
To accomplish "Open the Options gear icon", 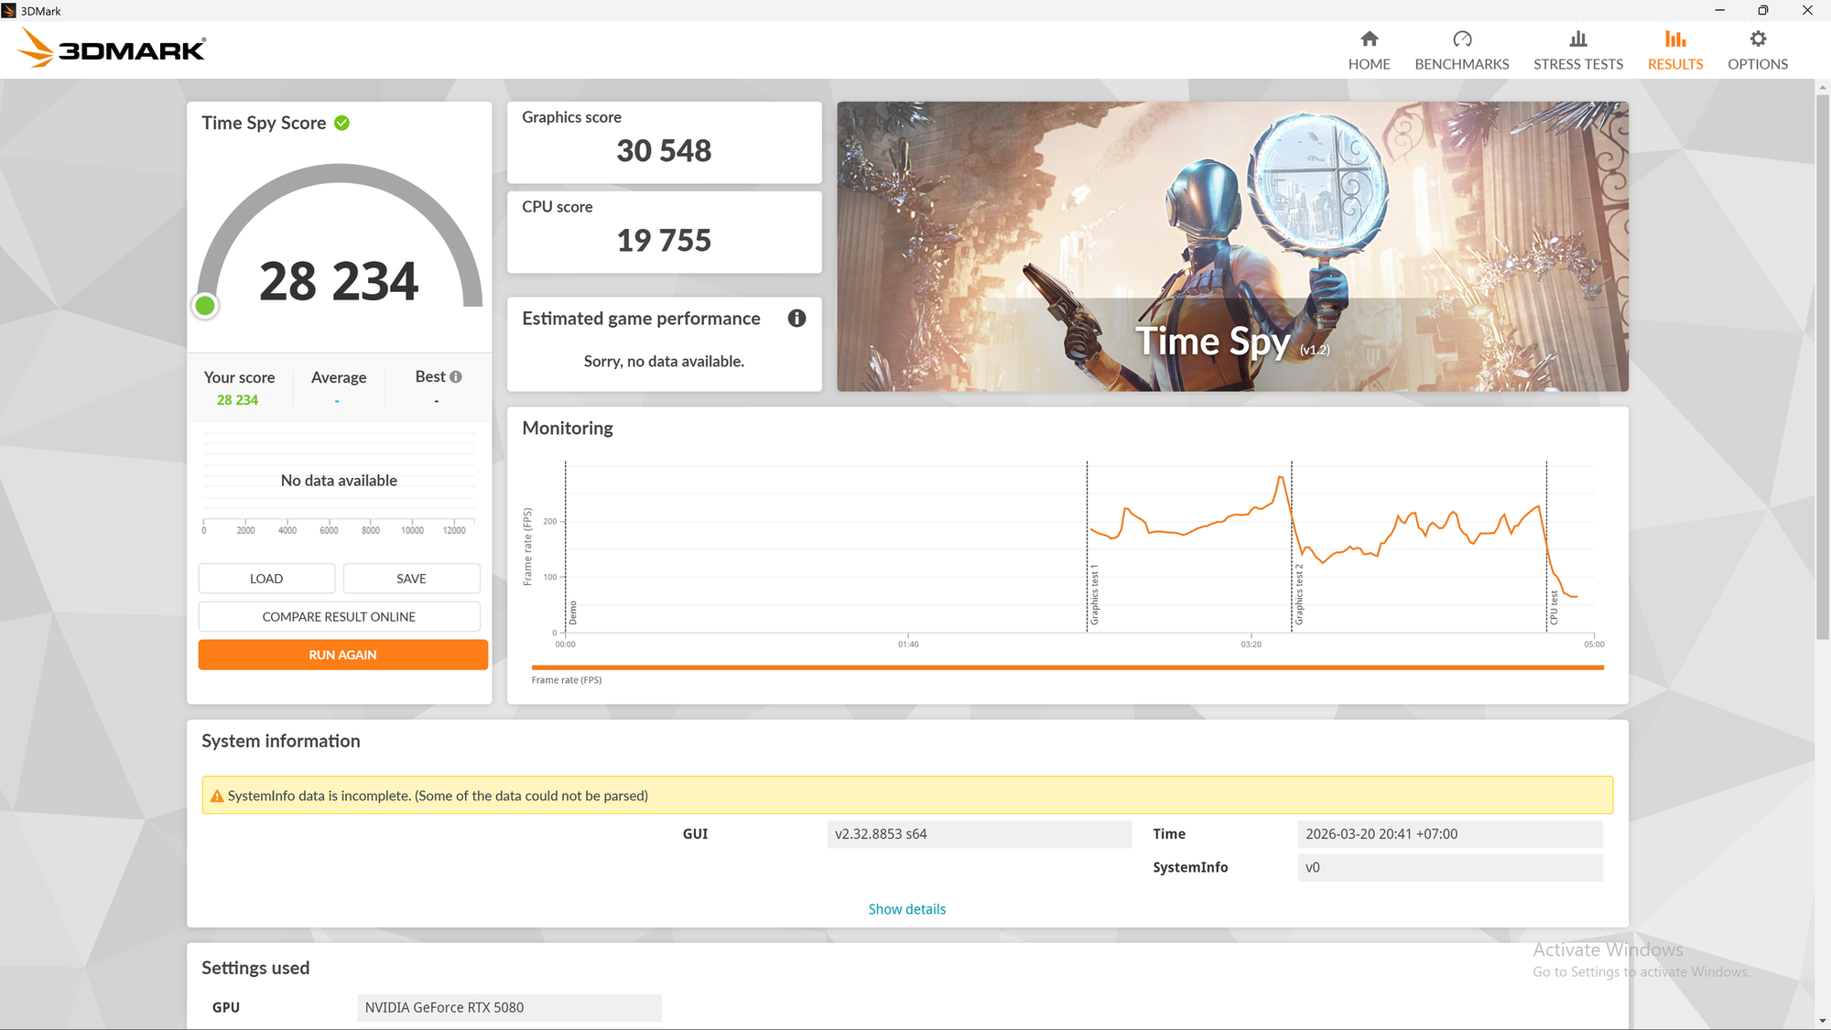I will 1757,38.
